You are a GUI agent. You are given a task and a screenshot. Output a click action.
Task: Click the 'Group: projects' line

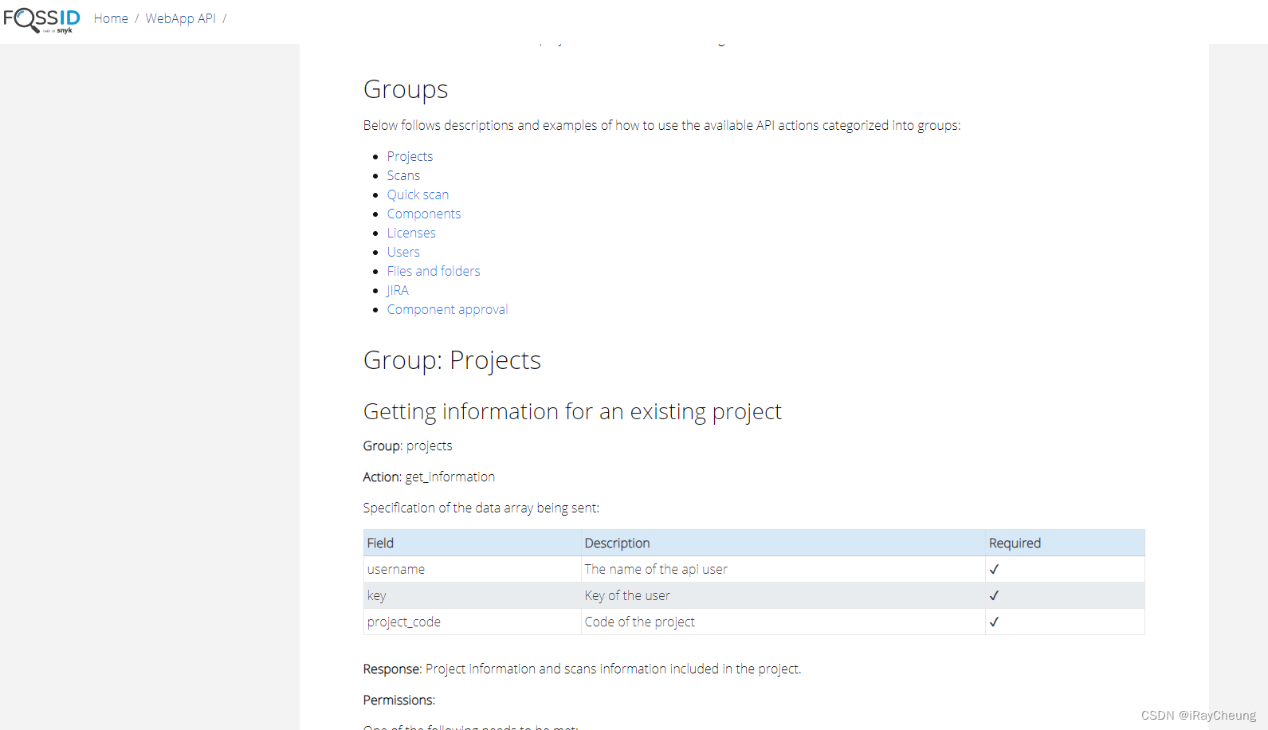[407, 445]
